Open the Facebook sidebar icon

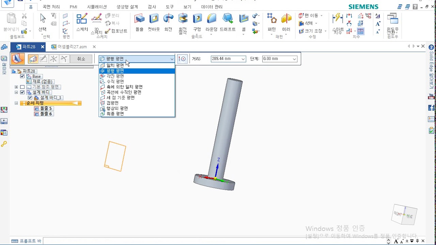[431, 108]
